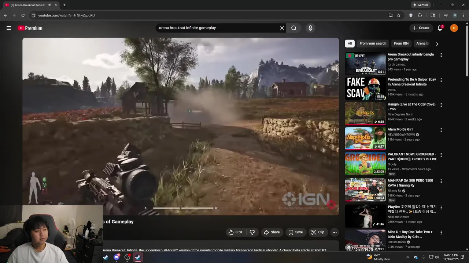The width and height of the screenshot is (469, 263).
Task: Open the itz bir gamerz channel link
Action: coord(396,65)
